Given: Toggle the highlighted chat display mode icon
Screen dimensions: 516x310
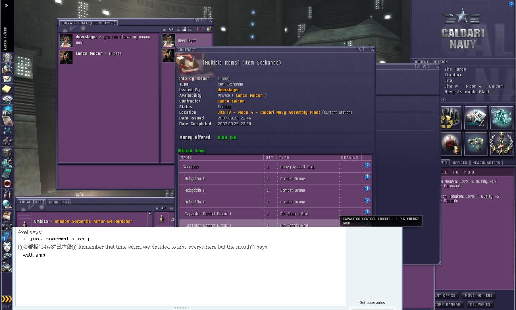Looking at the screenshot, I should pyautogui.click(x=184, y=29).
